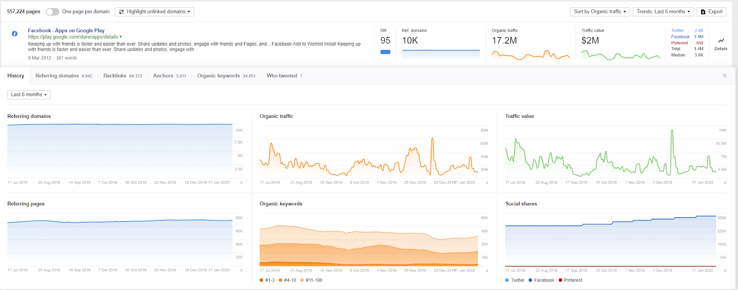Expand the play.google.com URL dropdown arrow
The width and height of the screenshot is (738, 290).
point(121,37)
